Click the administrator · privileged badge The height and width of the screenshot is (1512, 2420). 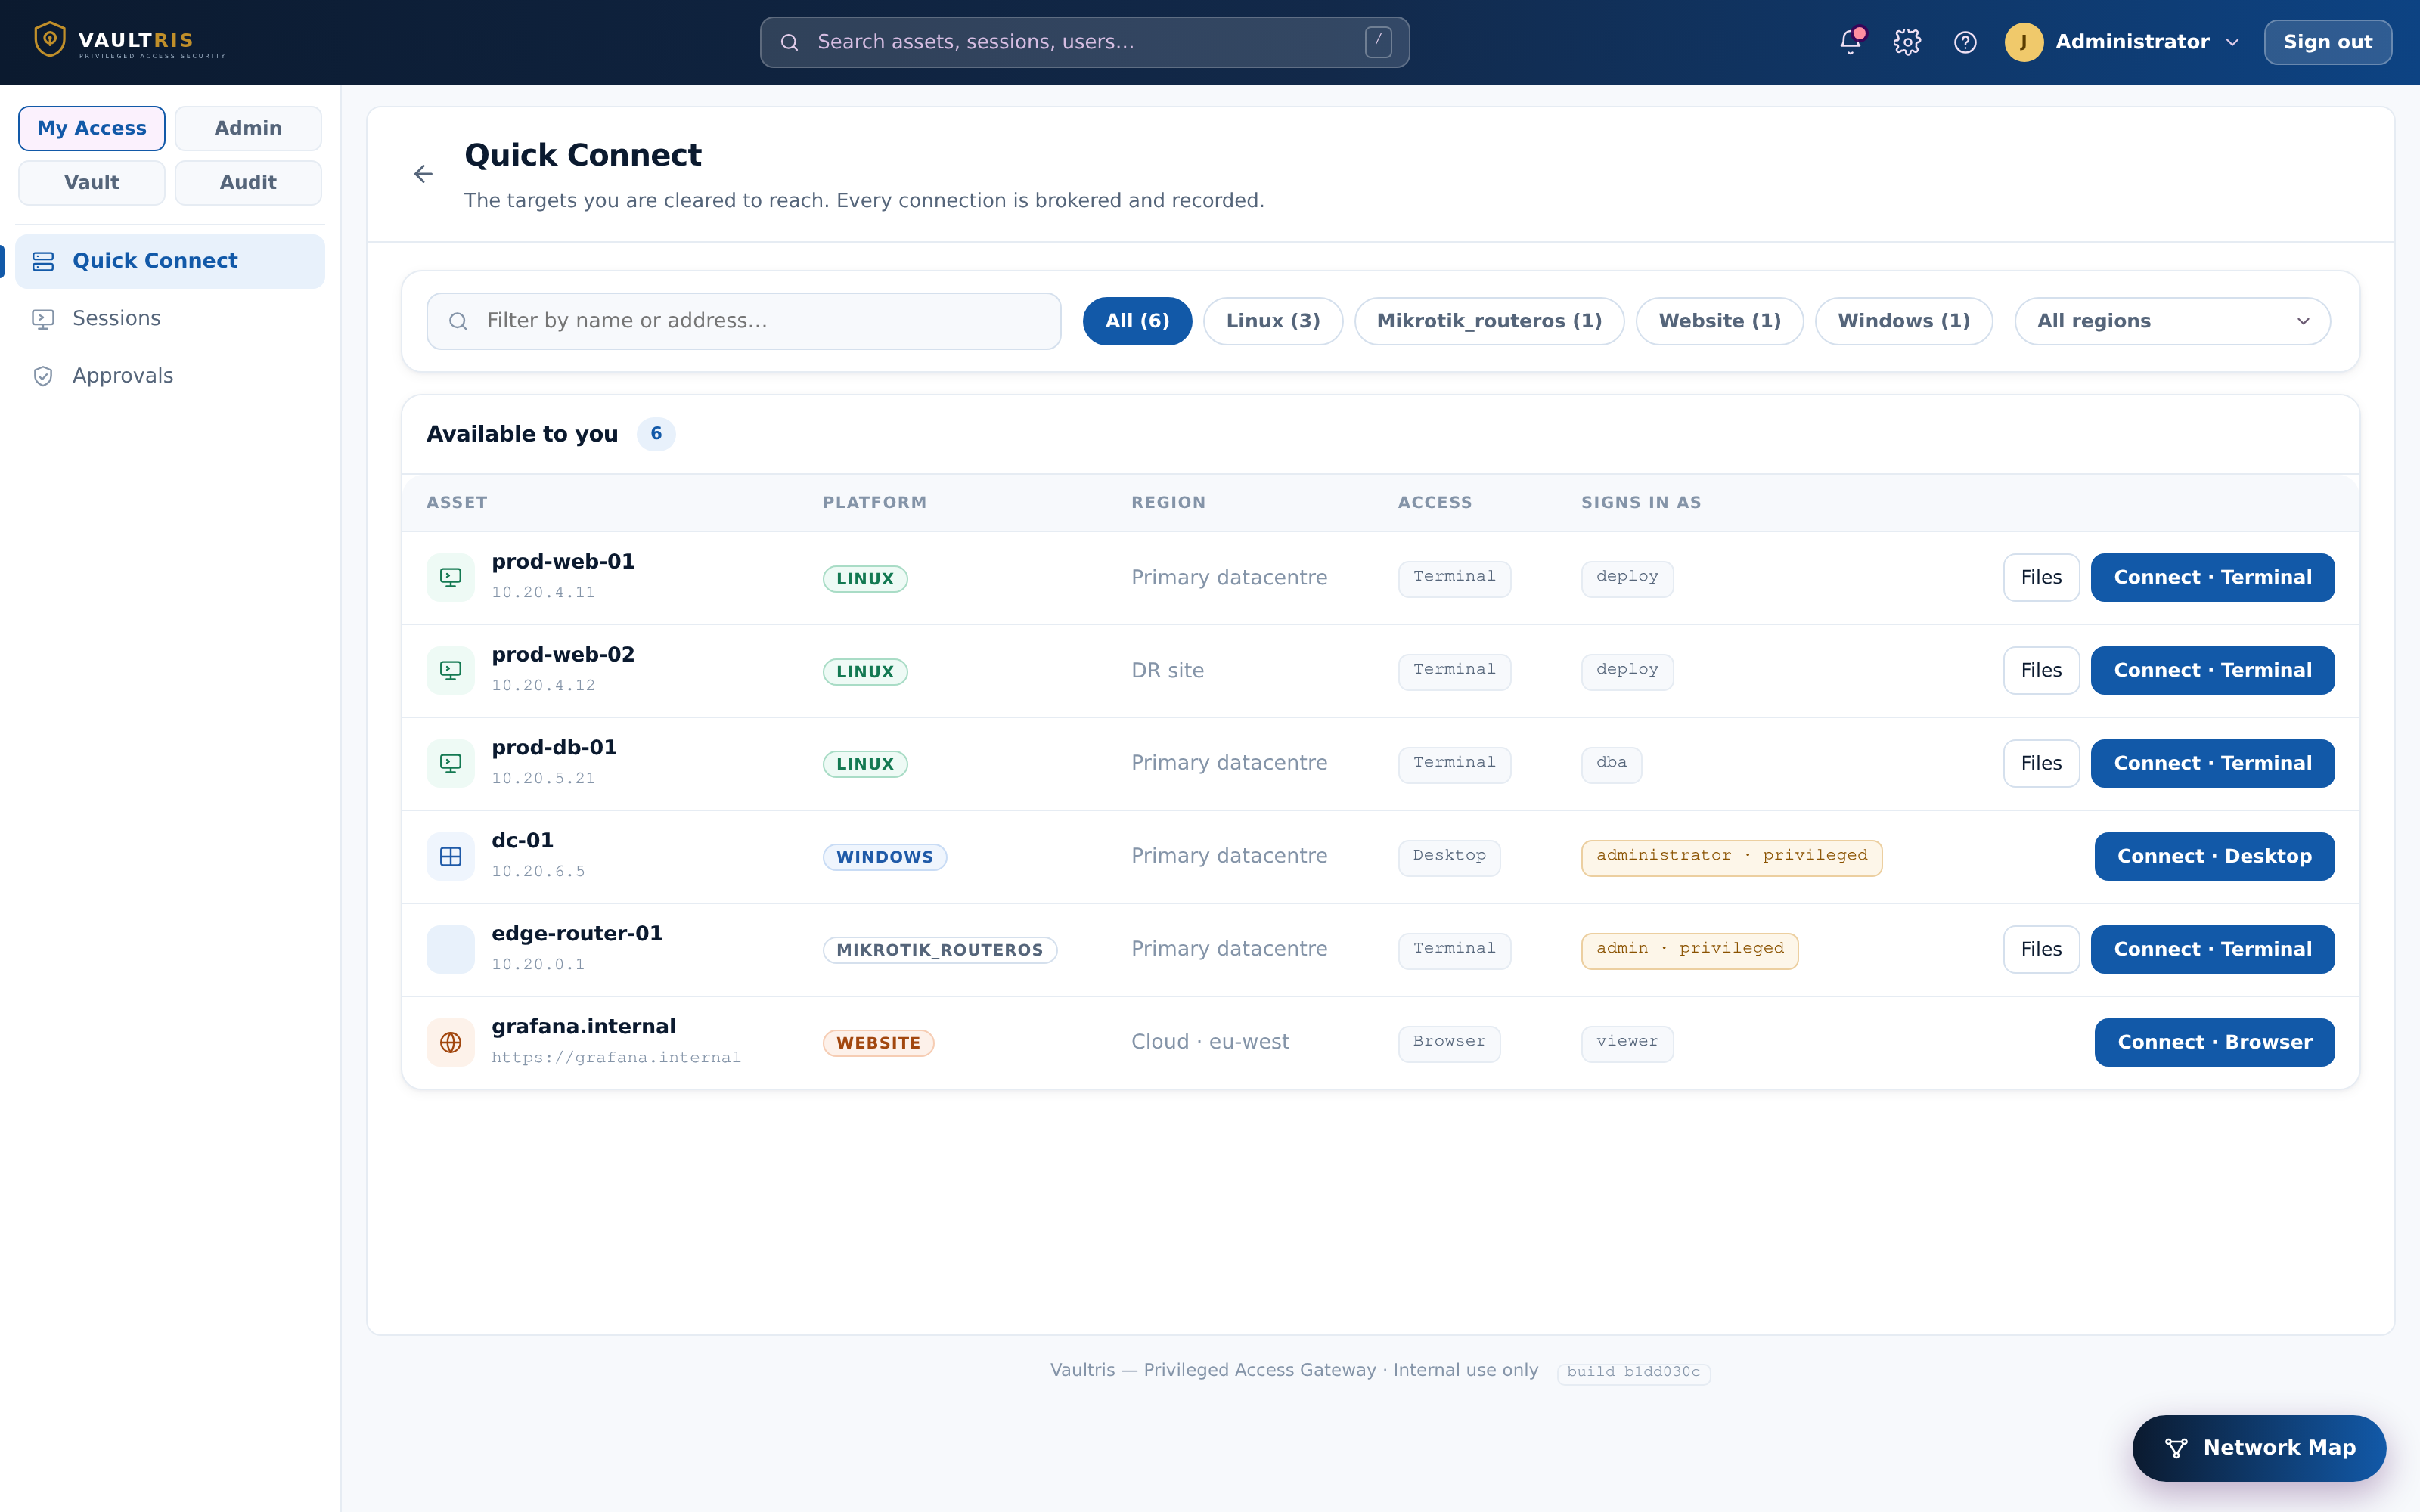1732,857
